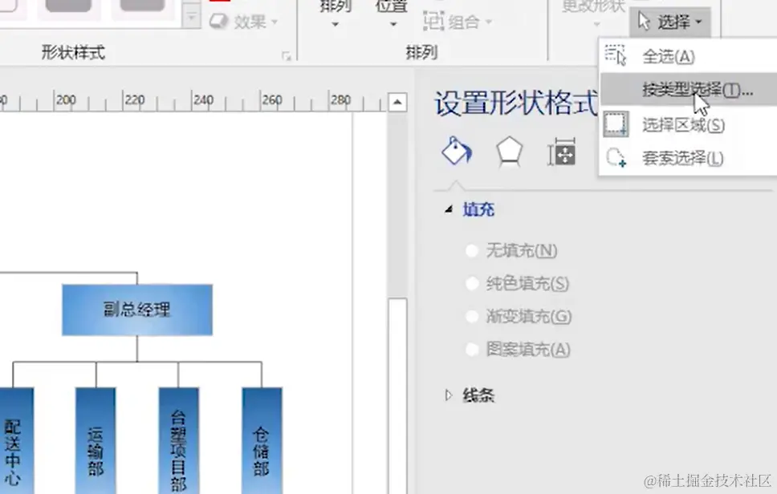777x494 pixels.
Task: Click the rectangular Select Objects region icon
Action: 618,124
